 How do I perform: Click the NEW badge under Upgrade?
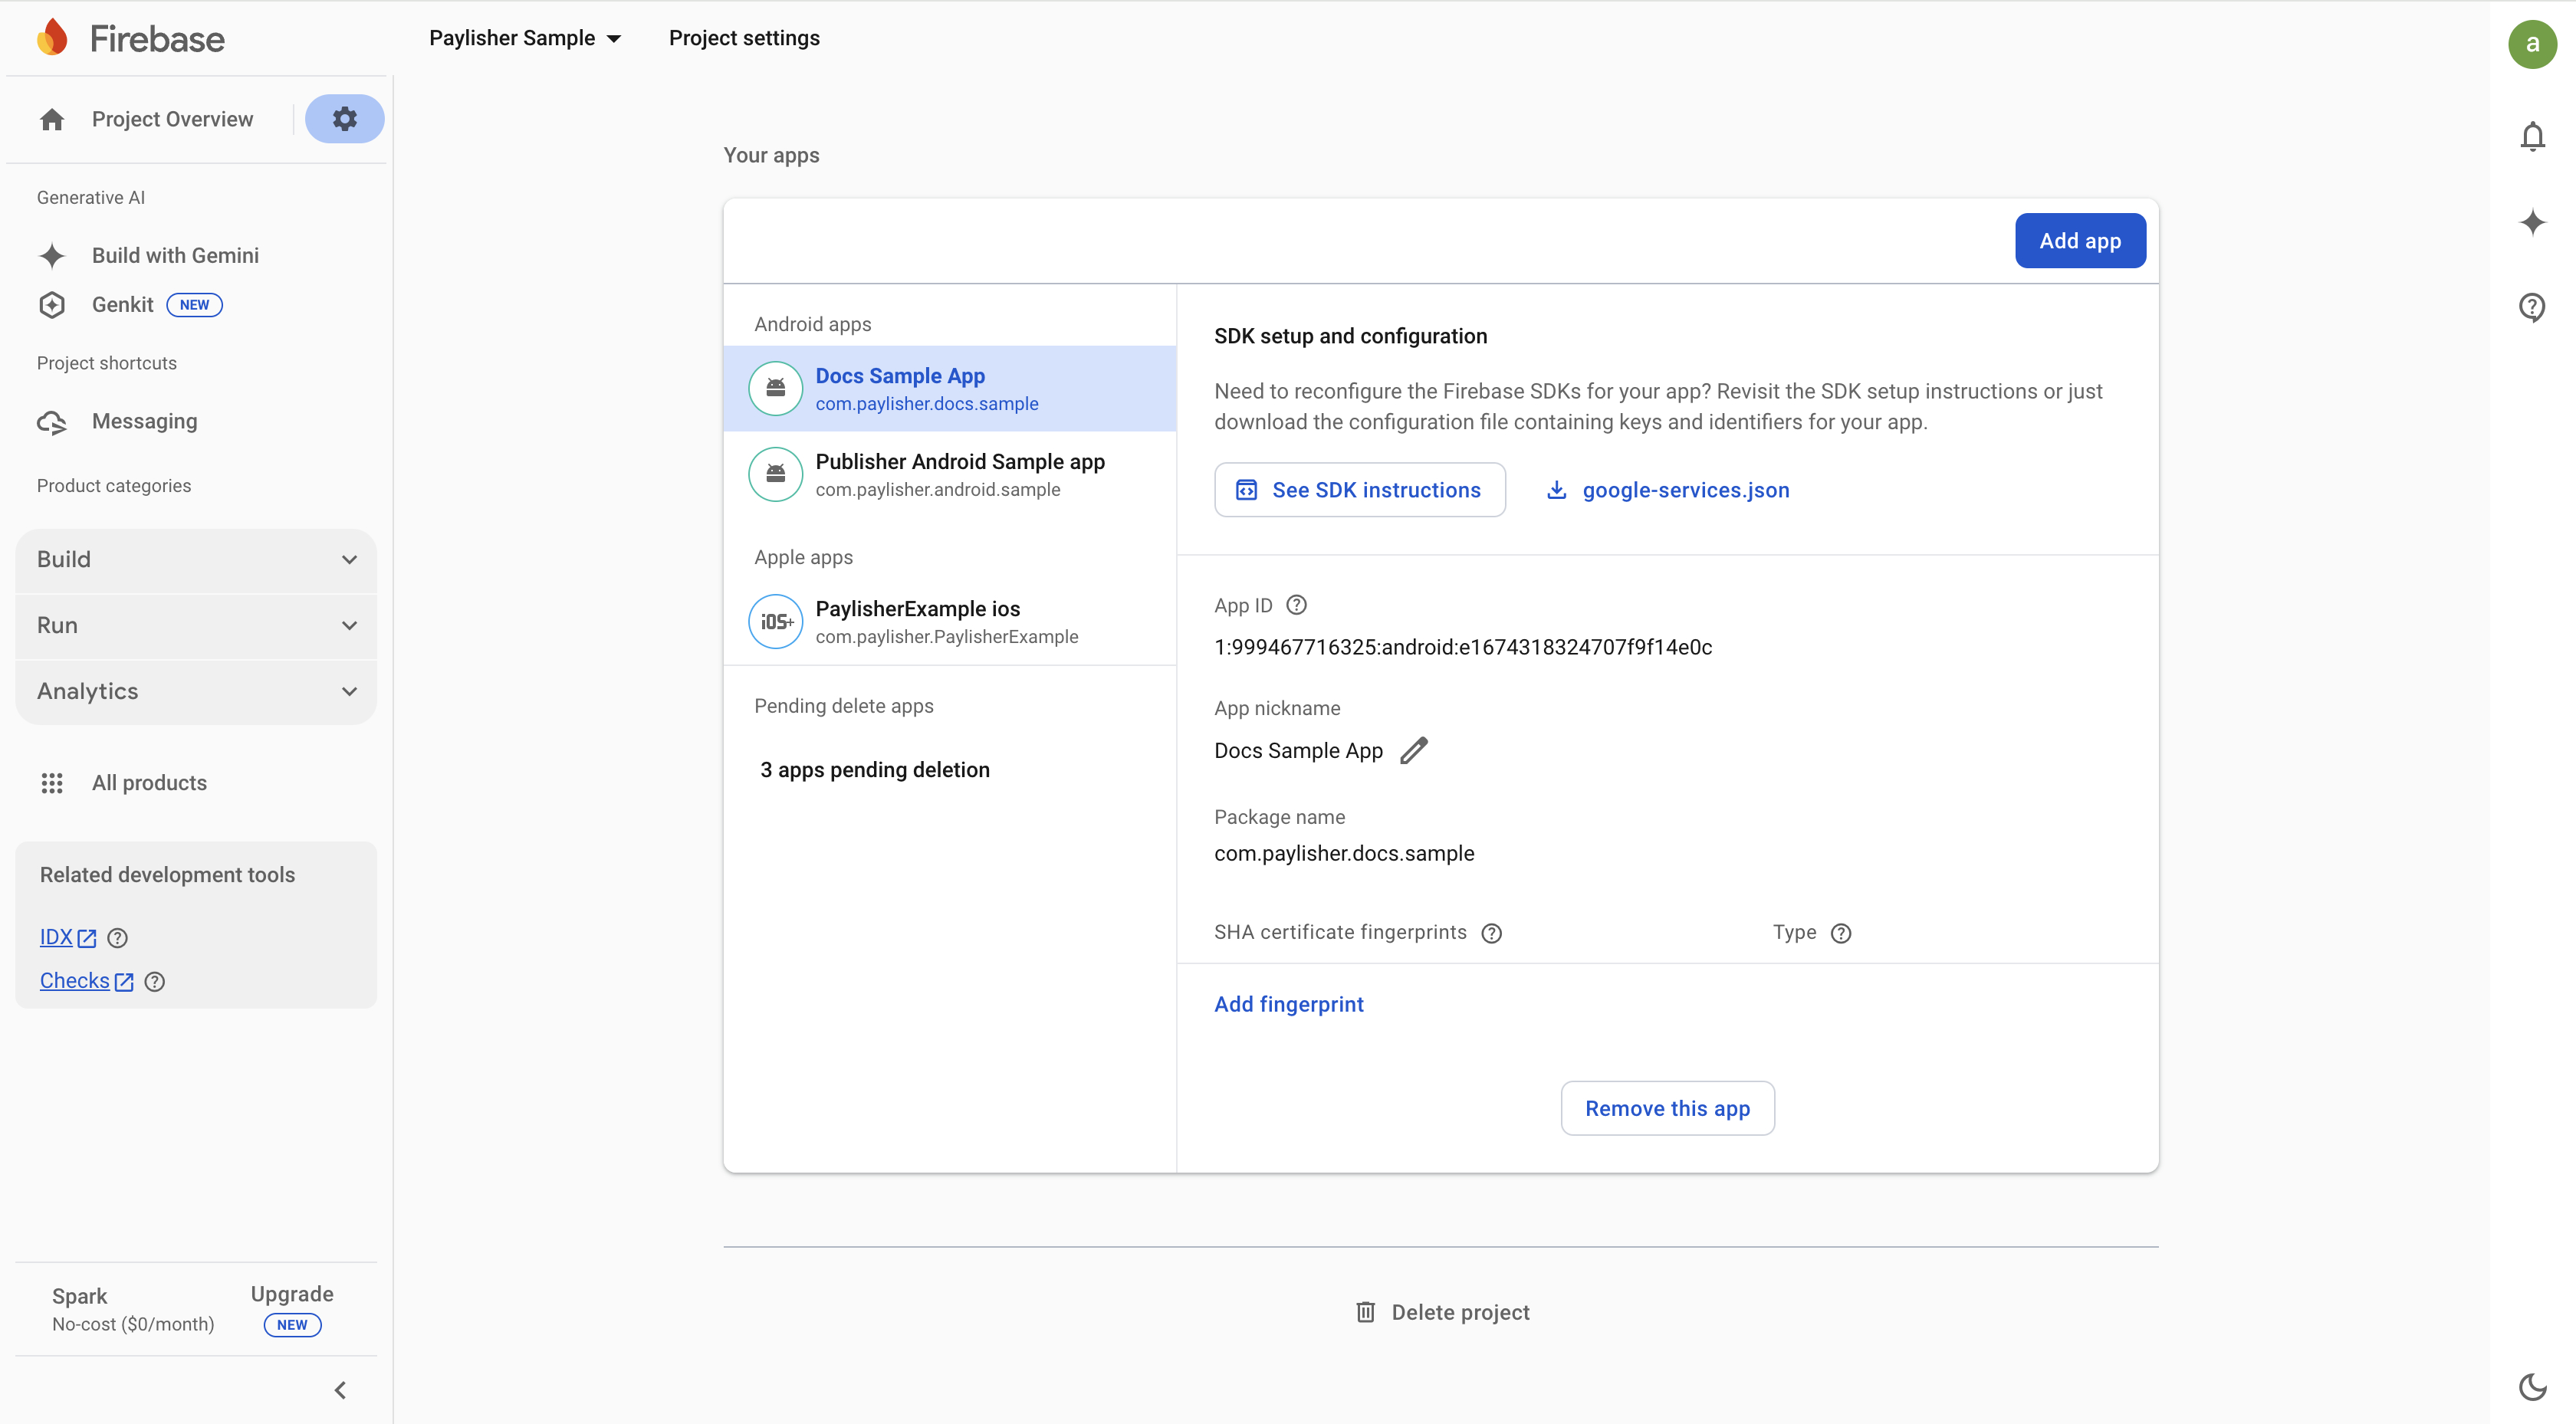click(x=292, y=1325)
